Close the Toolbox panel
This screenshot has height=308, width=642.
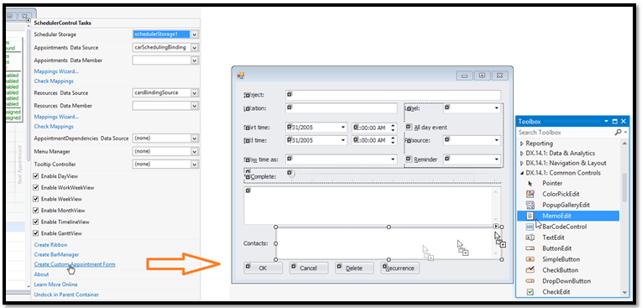(624, 121)
